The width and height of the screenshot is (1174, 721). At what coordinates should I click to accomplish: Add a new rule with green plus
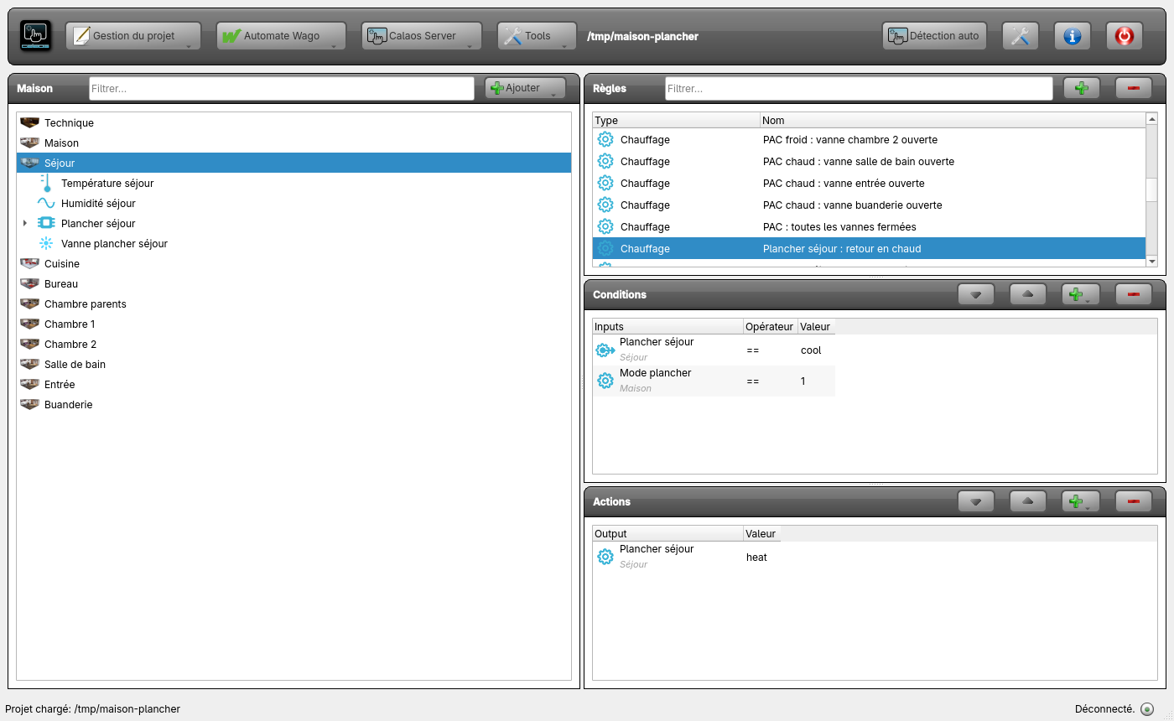[x=1082, y=88]
